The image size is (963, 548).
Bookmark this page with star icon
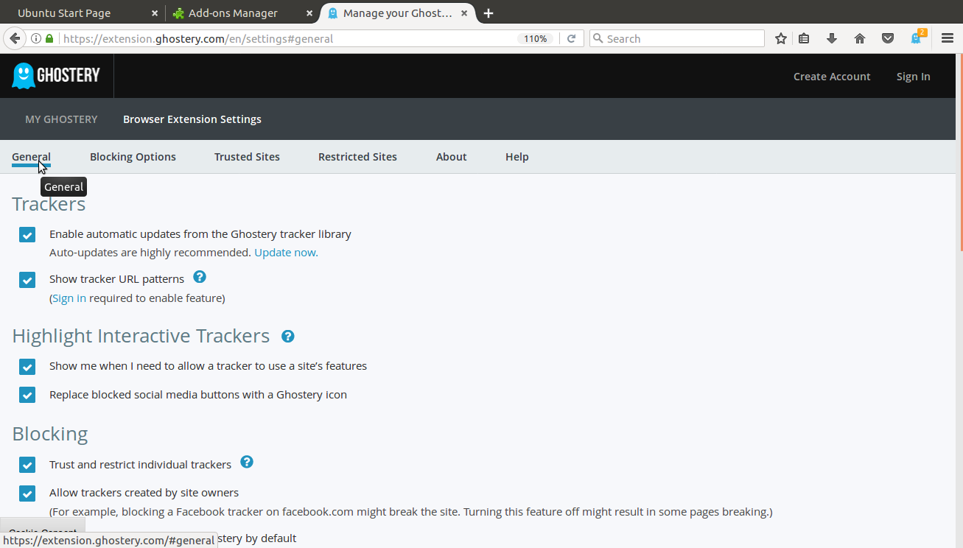(781, 38)
